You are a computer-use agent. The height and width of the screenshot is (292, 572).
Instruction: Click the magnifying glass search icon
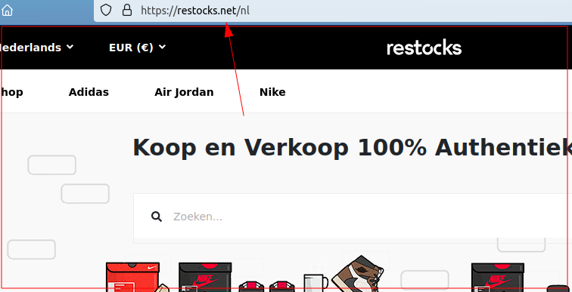[157, 217]
